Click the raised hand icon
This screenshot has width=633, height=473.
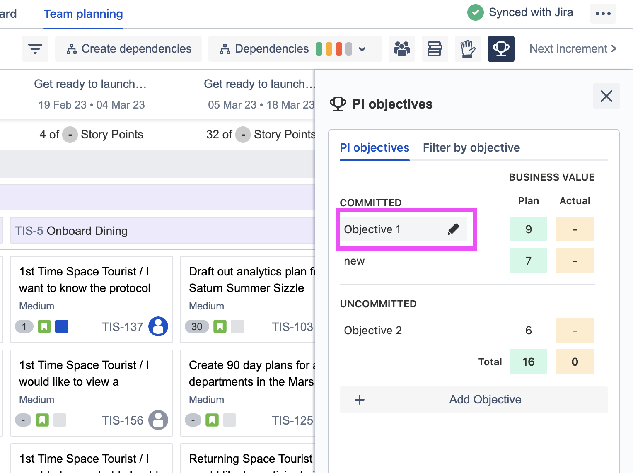pos(468,49)
